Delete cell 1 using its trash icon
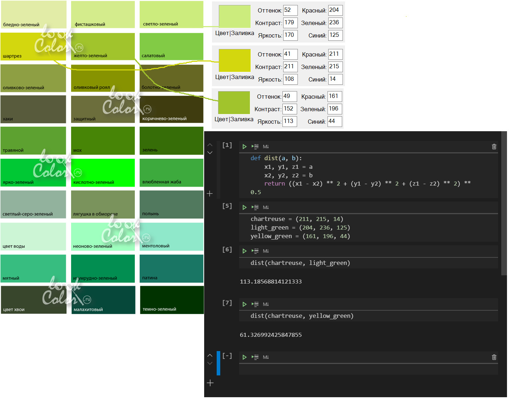The height and width of the screenshot is (404, 512). (494, 147)
